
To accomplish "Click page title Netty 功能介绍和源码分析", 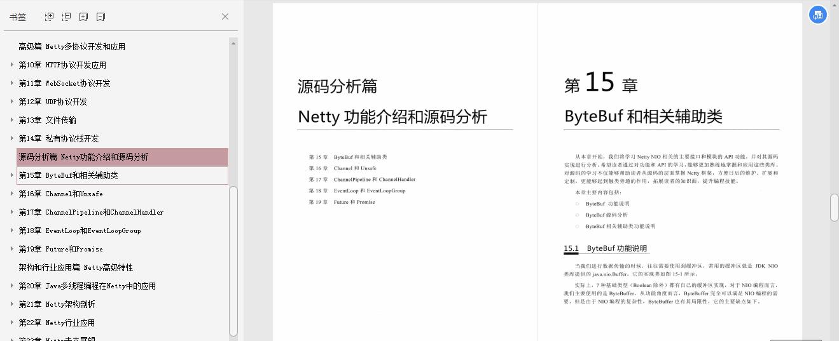I will click(392, 117).
